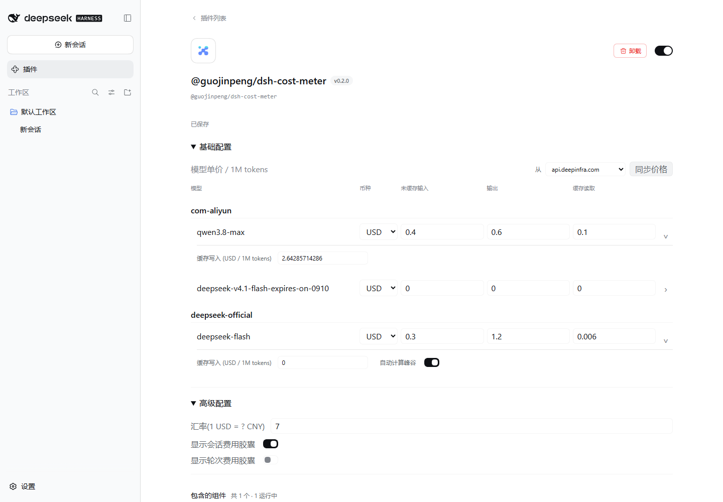
Task: Click the settings gear icon
Action: coord(13,486)
